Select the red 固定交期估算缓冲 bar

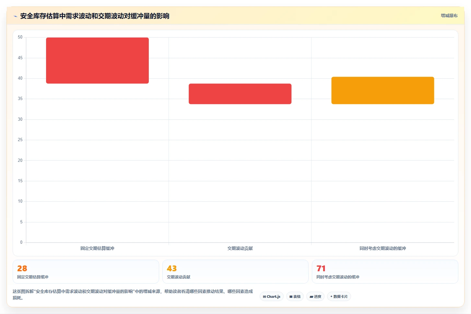point(97,61)
